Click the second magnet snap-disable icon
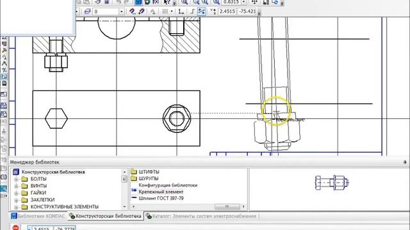 coord(142,11)
